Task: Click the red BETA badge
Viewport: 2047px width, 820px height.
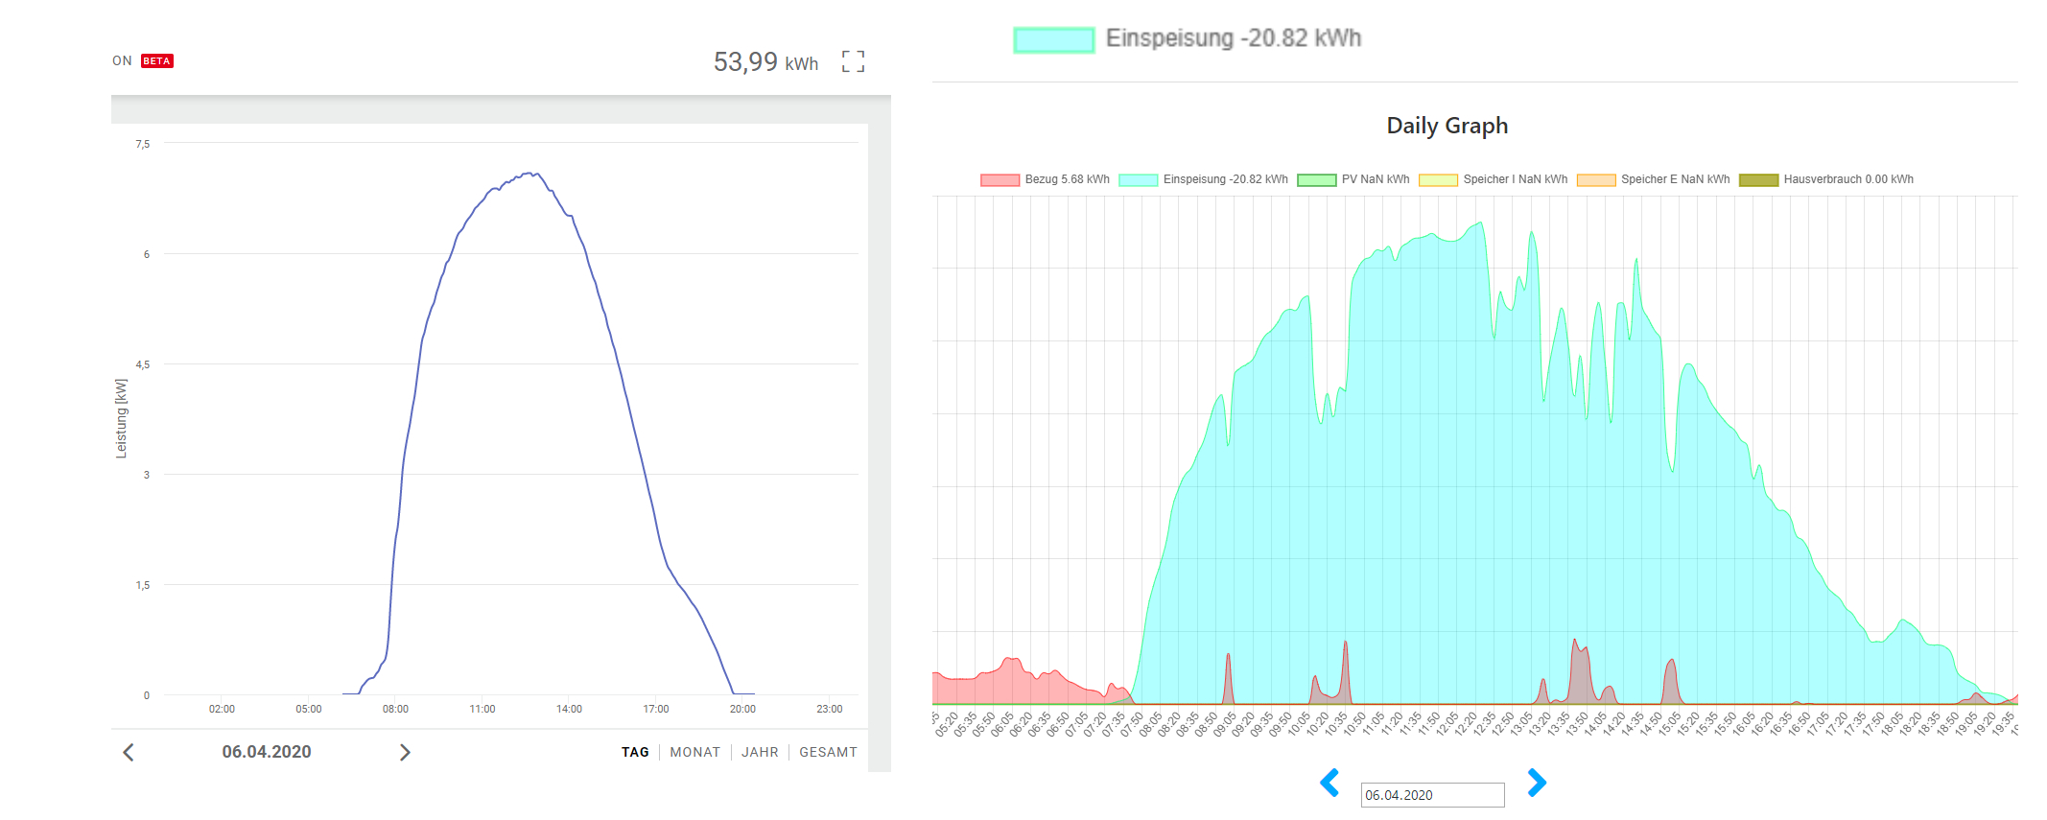Action: pyautogui.click(x=157, y=61)
